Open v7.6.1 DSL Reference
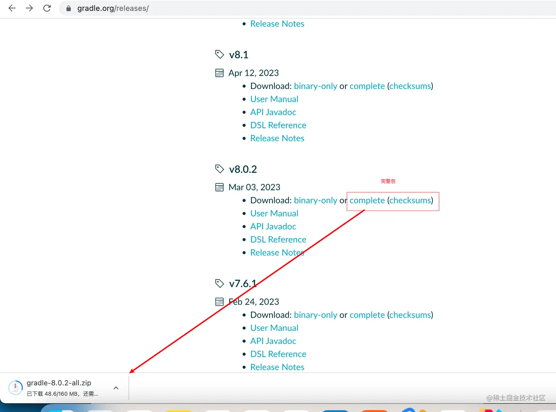The width and height of the screenshot is (556, 412). pyautogui.click(x=278, y=354)
